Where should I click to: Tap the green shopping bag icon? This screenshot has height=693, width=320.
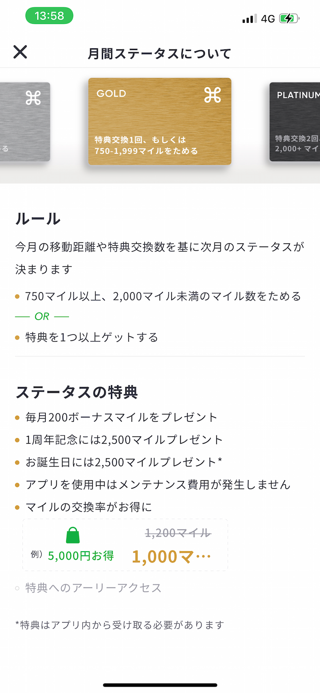point(73,535)
